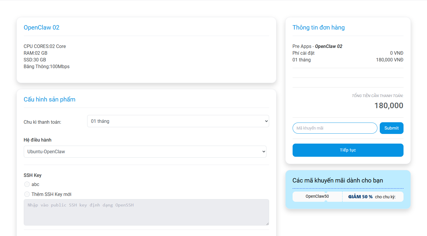
Task: Click the 'SSH Key' section label
Action: [x=33, y=175]
